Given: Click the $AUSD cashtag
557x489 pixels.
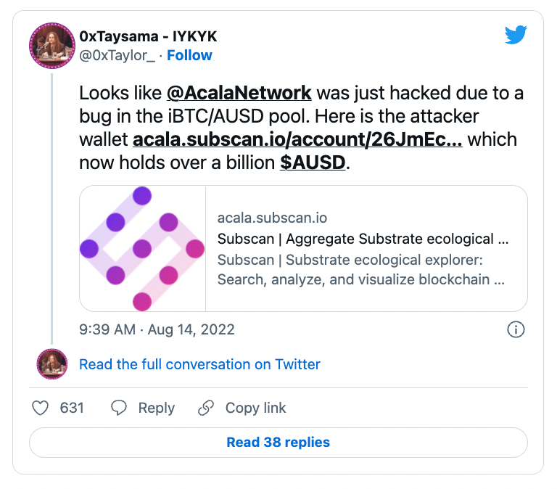Looking at the screenshot, I should point(313,164).
